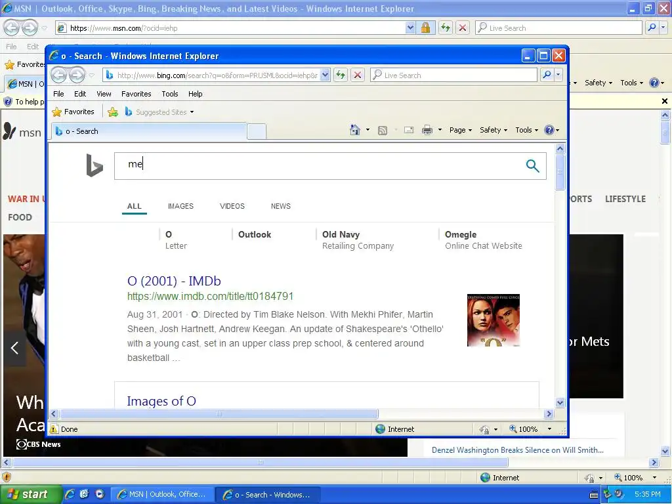Switch to MSN taskbar button
The image size is (672, 504).
tap(161, 494)
